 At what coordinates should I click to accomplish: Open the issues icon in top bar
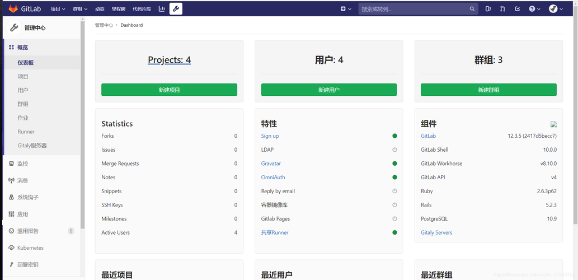[488, 9]
